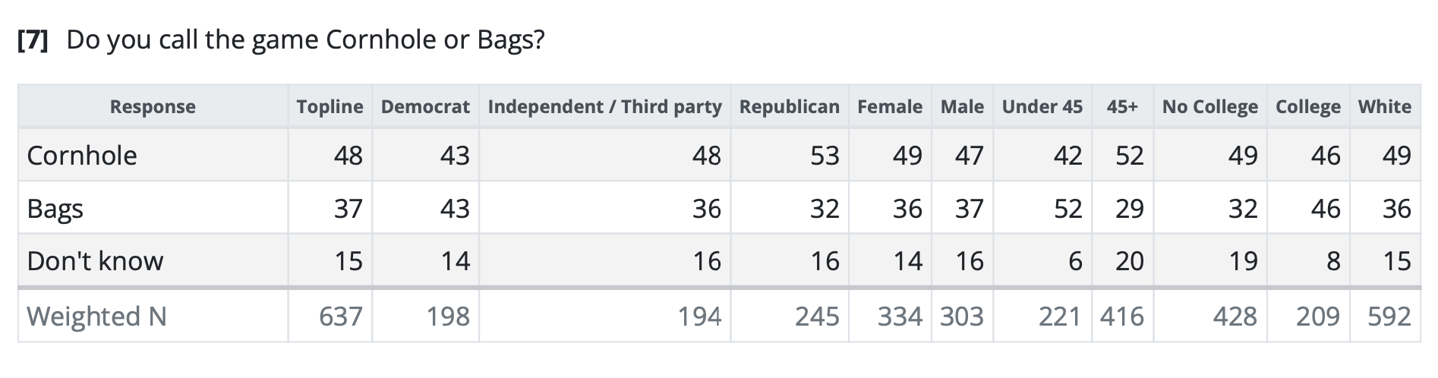This screenshot has height=378, width=1438.
Task: Click the Democrat column header
Action: [x=425, y=107]
